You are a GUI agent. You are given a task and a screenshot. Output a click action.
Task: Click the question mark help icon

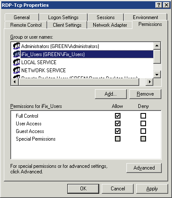point(159,5)
